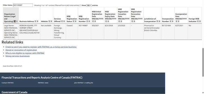Image resolution: width=204 pixels, height=94 pixels.
Task: Sort Registration Expiry Date descending arrow
Action: point(108,21)
